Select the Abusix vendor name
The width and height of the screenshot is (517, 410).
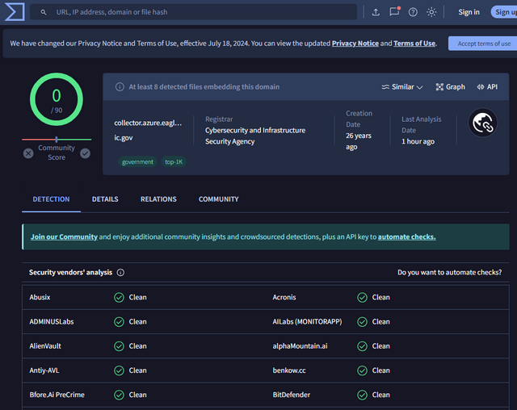click(40, 297)
